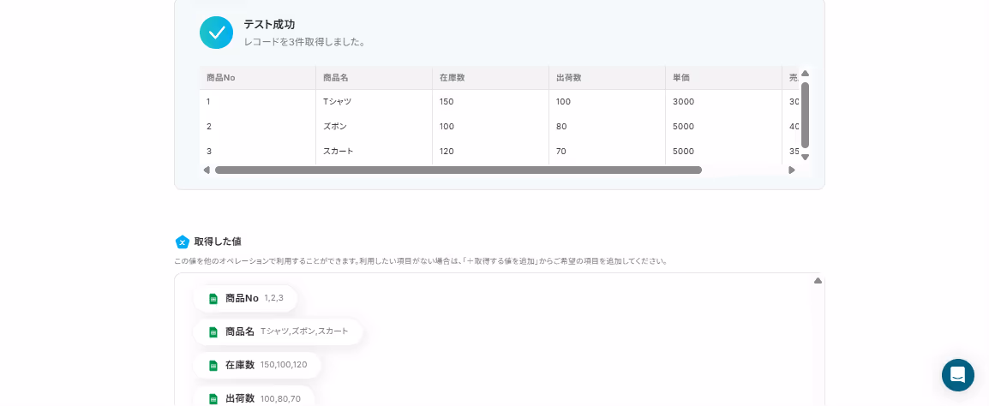
Task: Click the table's vertical scrollbar thumb
Action: pyautogui.click(x=805, y=115)
